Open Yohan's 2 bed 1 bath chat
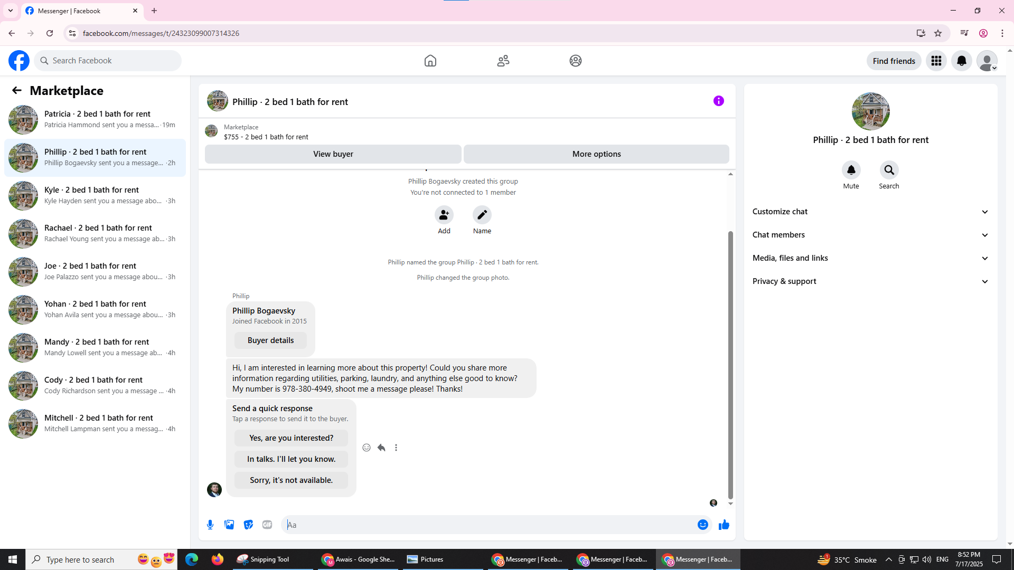 [x=95, y=309]
